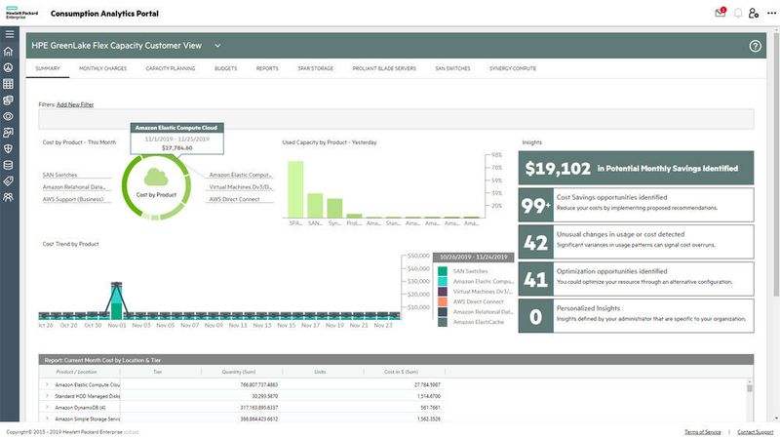Switch to the 3PAR Storage tab

[315, 68]
